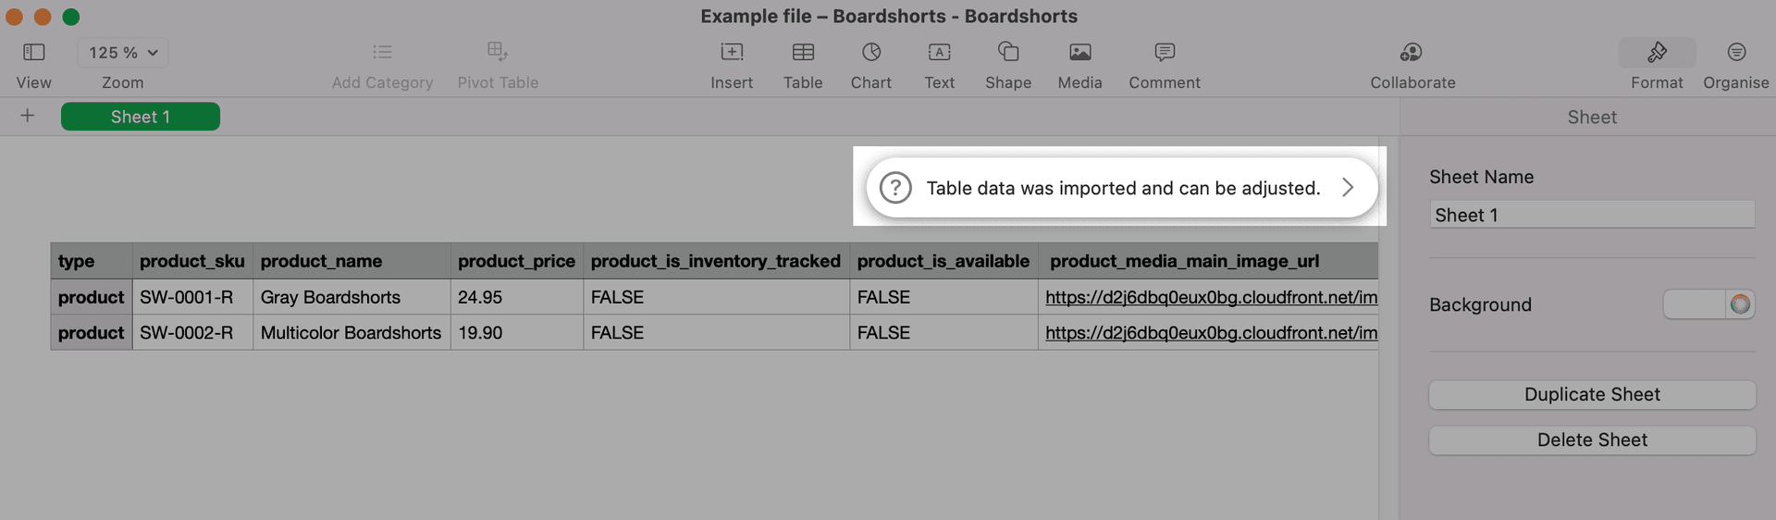The image size is (1776, 520).
Task: Select the Sheet 1 tab
Action: (141, 117)
